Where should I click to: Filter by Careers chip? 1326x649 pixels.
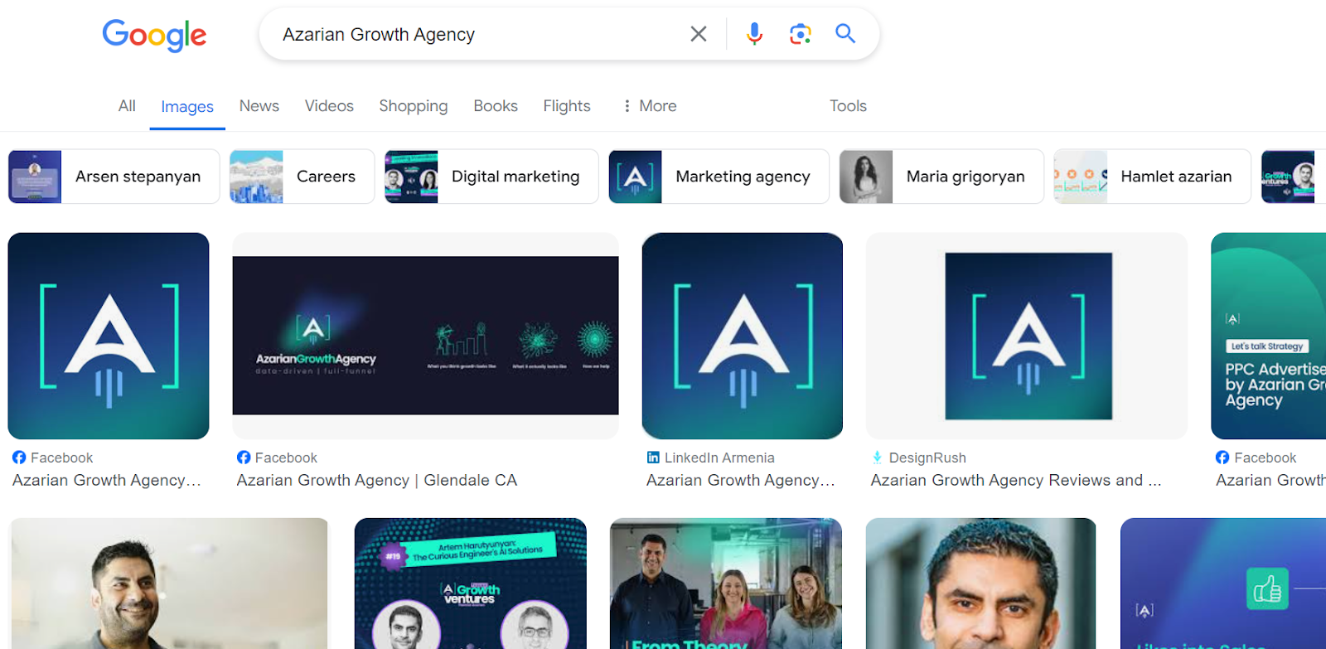pos(302,177)
